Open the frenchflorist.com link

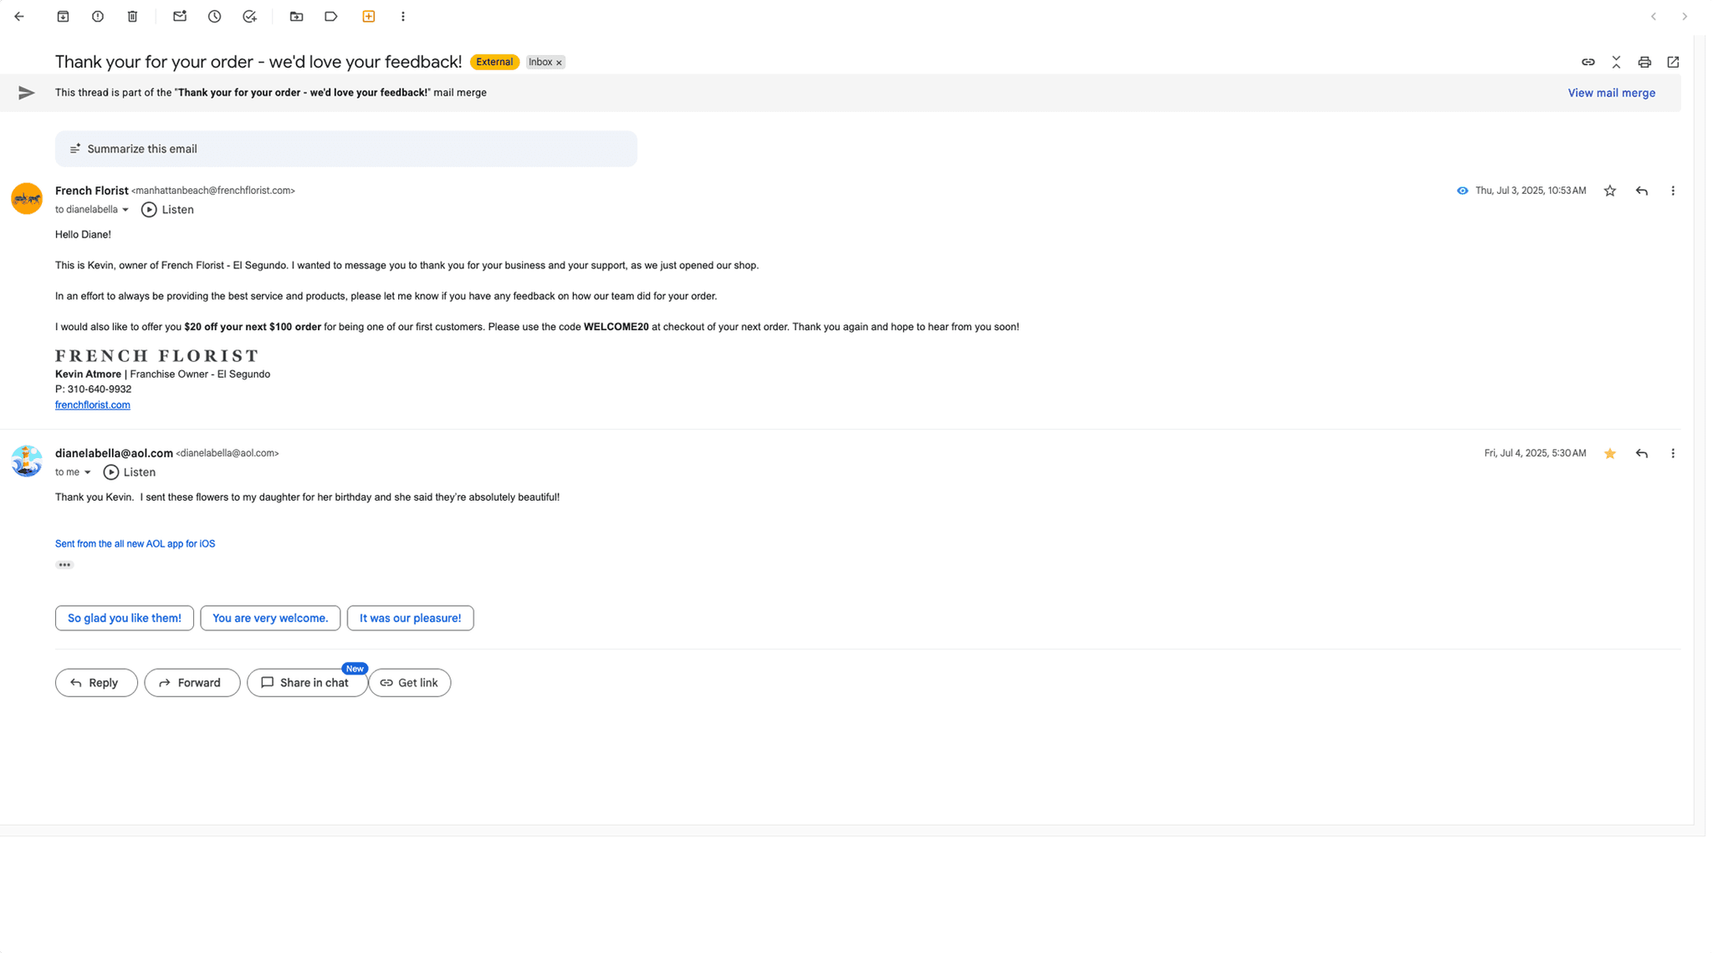93,405
